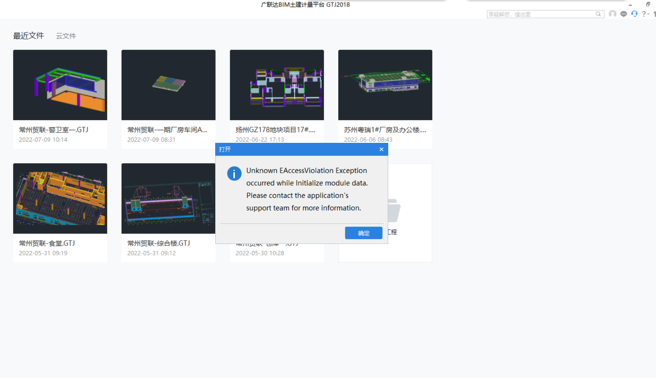Open the chat message bubble icon
The image size is (656, 378).
tap(623, 14)
